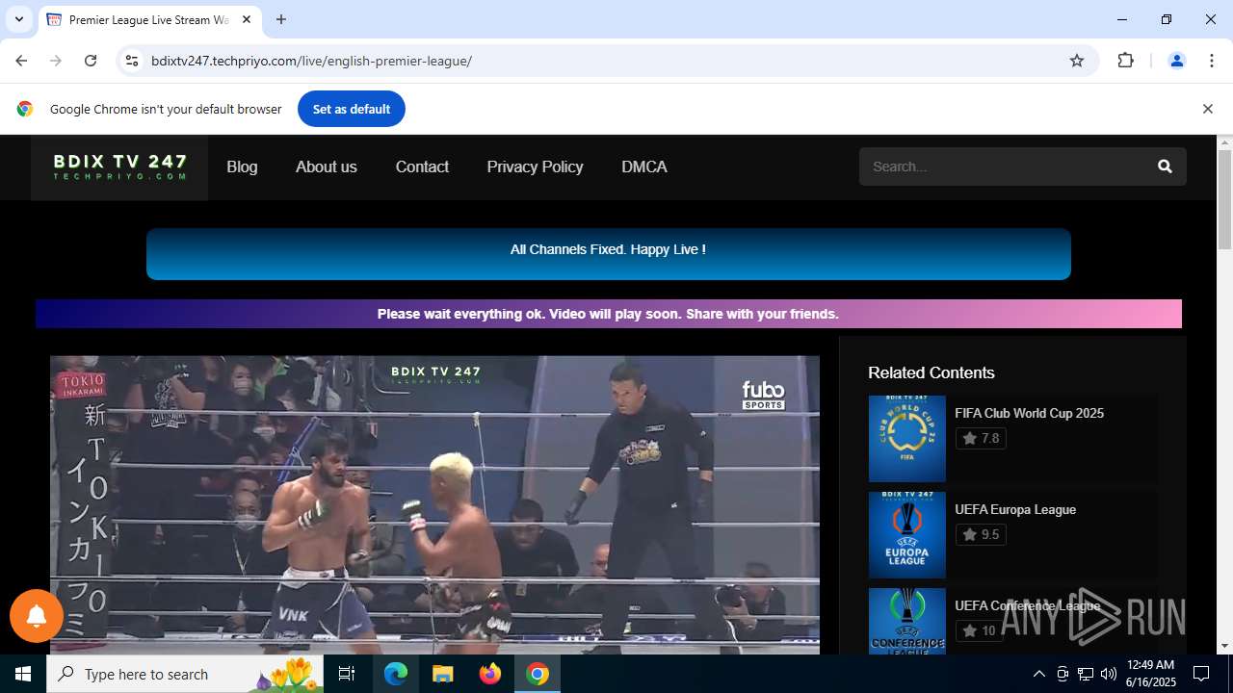
Task: Open the UEFA Europa League thumbnail
Action: (907, 535)
